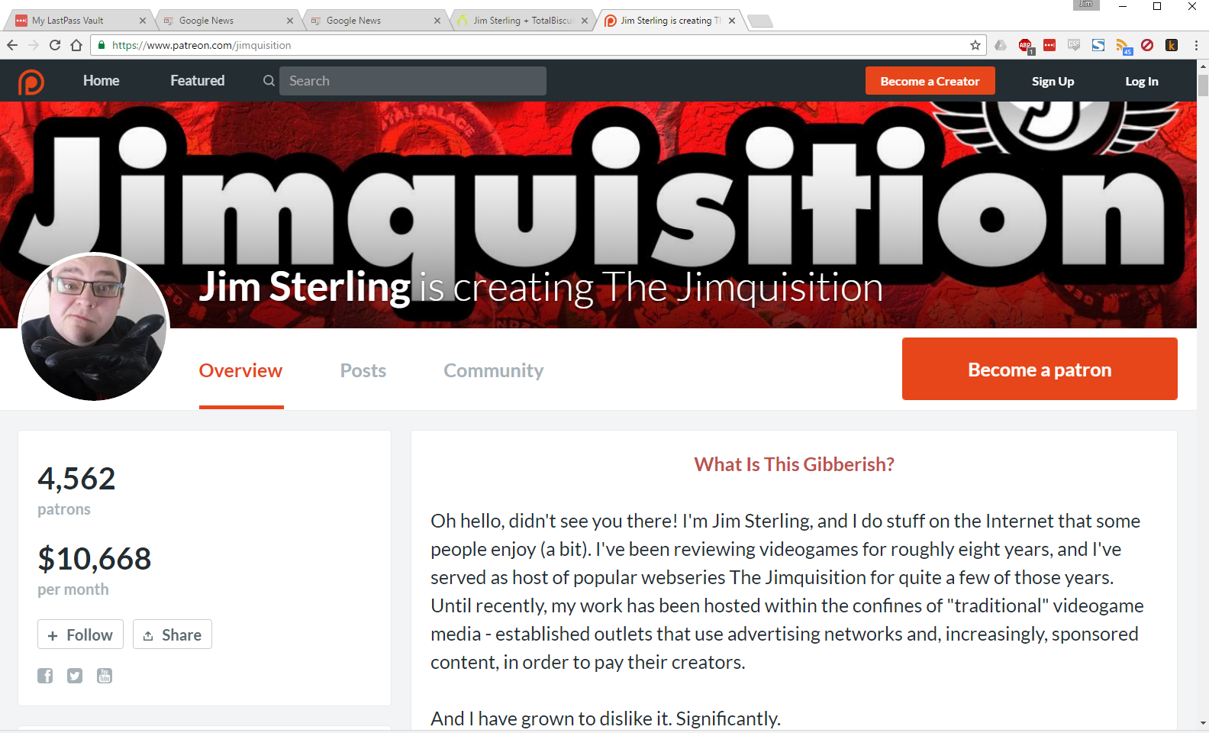Open Jim Sterling's Facebook icon link
The width and height of the screenshot is (1209, 733).
click(x=45, y=676)
